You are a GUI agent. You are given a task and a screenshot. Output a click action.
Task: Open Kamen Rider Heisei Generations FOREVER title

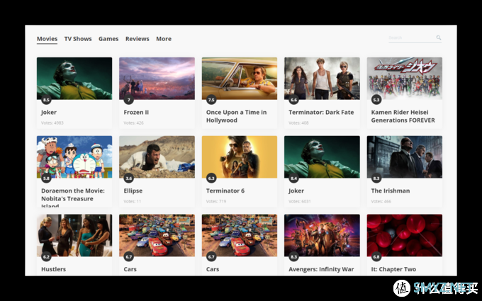click(403, 116)
